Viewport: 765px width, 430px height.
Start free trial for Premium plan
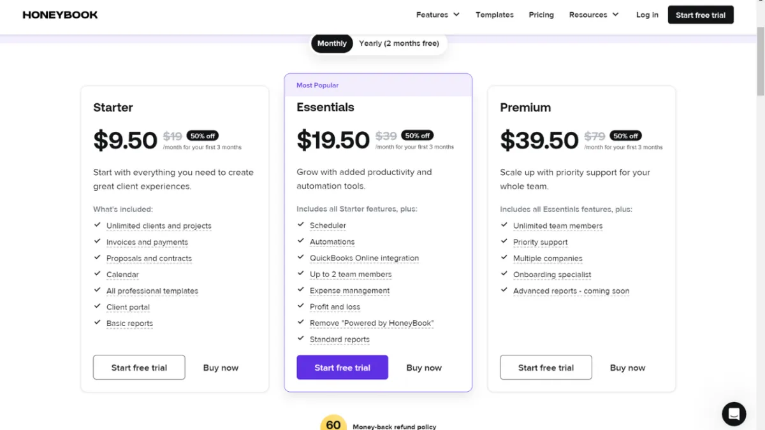(x=546, y=368)
